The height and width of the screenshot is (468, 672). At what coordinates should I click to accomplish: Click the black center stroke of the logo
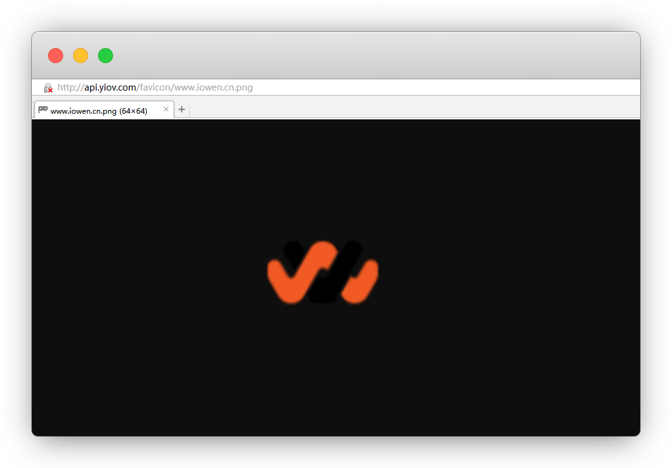324,289
